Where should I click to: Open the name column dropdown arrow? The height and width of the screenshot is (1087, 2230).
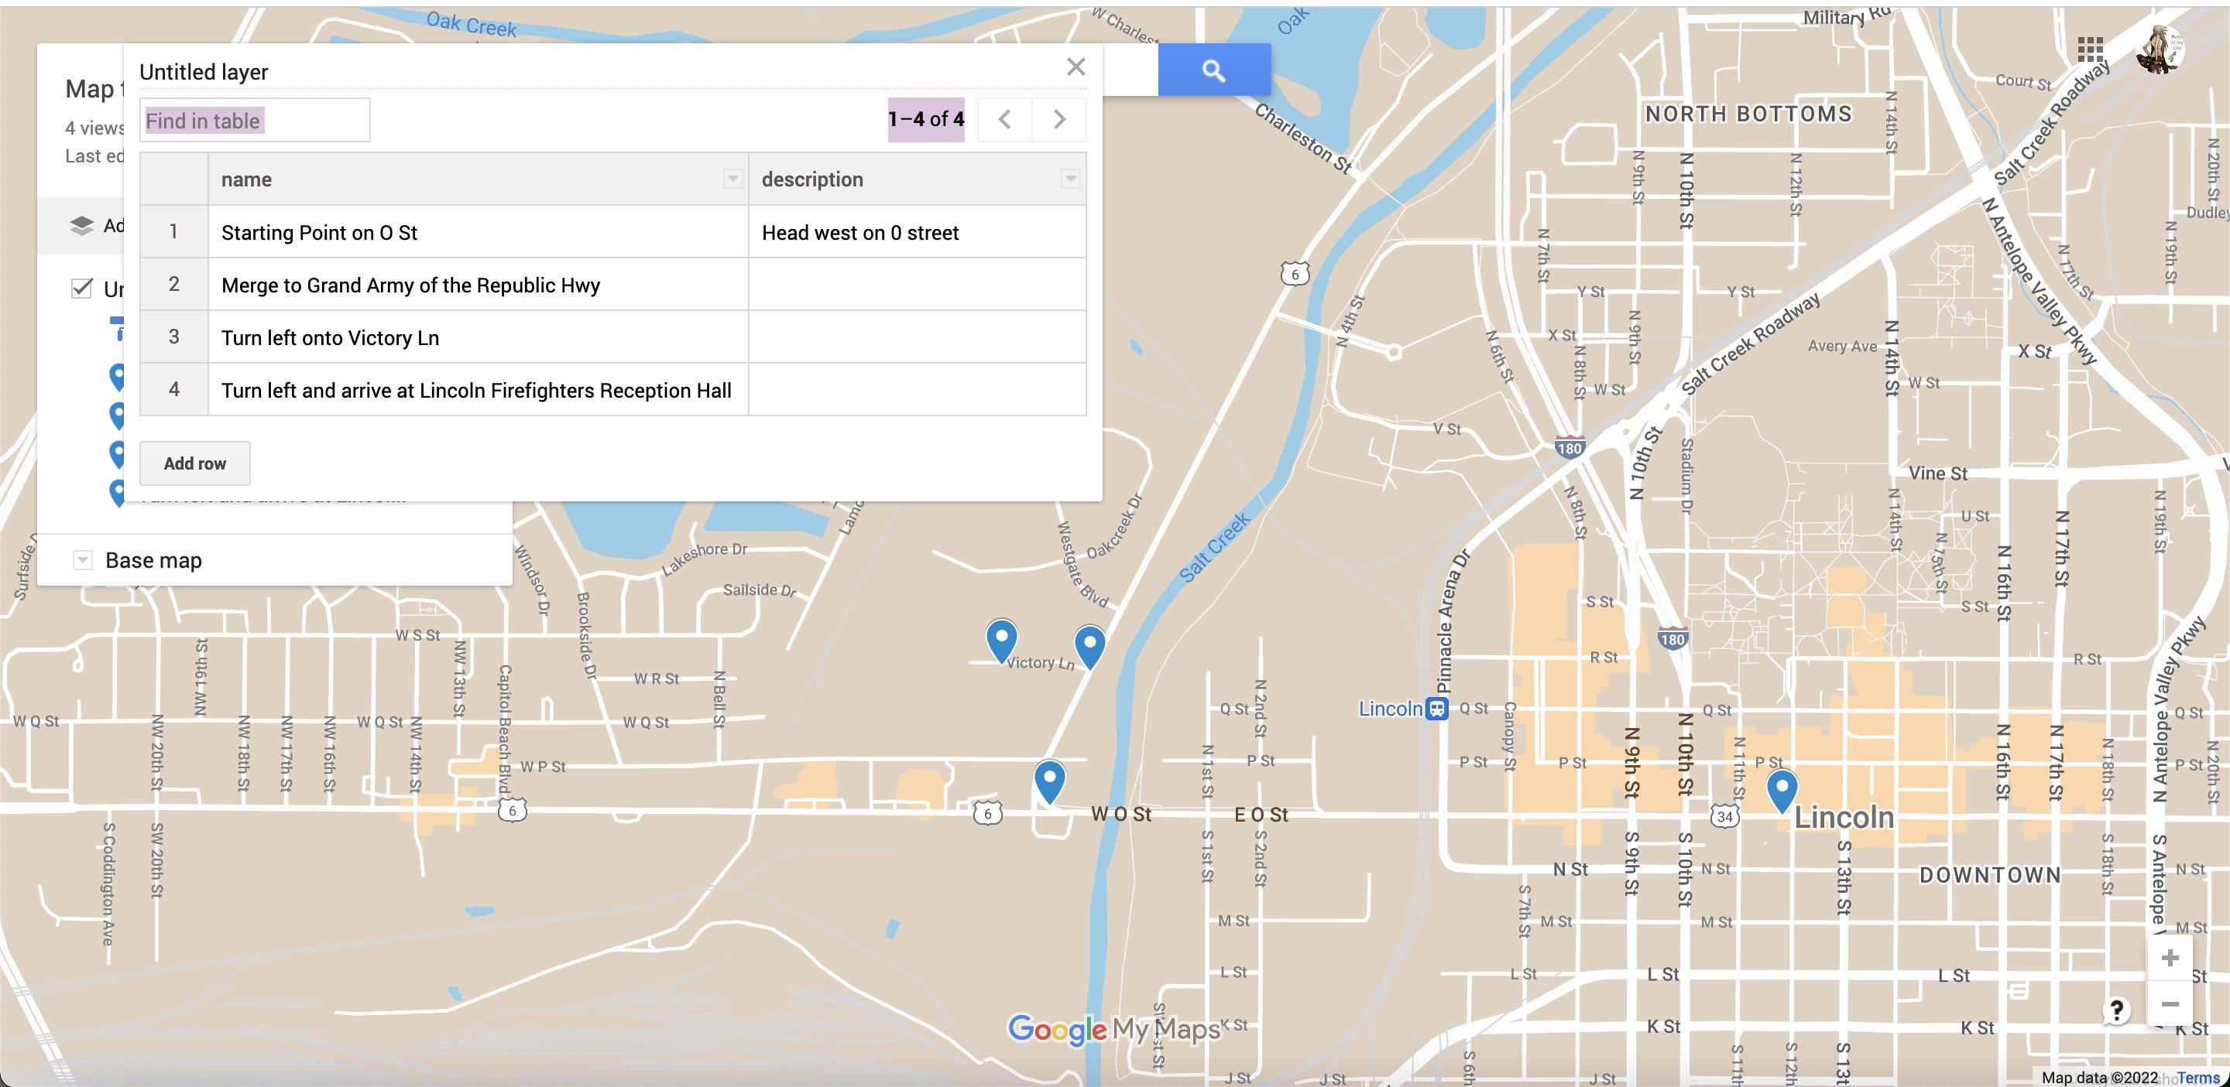[x=732, y=179]
